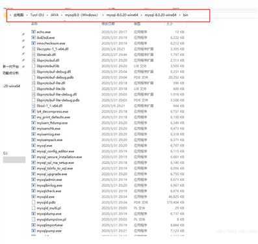Select the mysqldump.exe application icon

tap(33, 213)
